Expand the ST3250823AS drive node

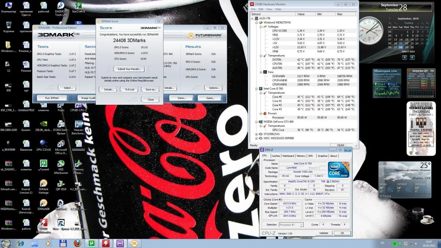point(257,134)
